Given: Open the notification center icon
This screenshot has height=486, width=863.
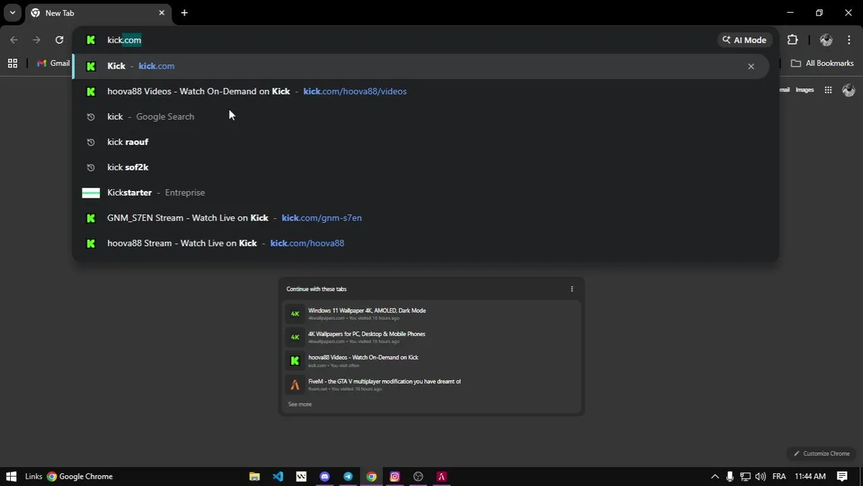Looking at the screenshot, I should pyautogui.click(x=843, y=477).
